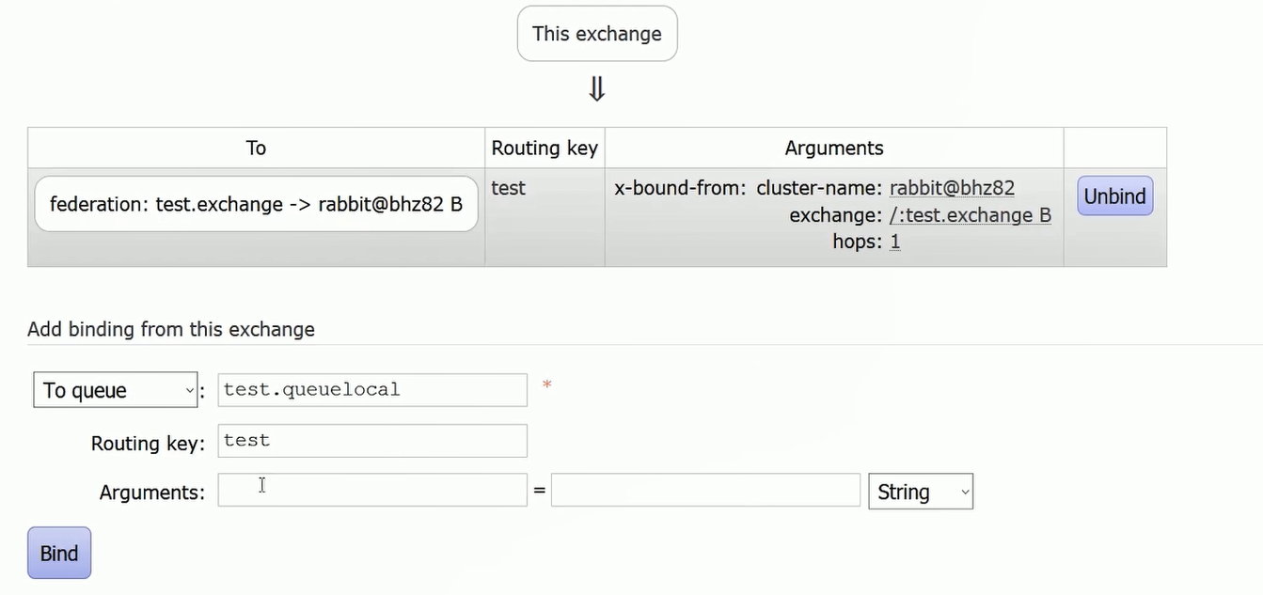Click the hops value 1

click(x=895, y=242)
